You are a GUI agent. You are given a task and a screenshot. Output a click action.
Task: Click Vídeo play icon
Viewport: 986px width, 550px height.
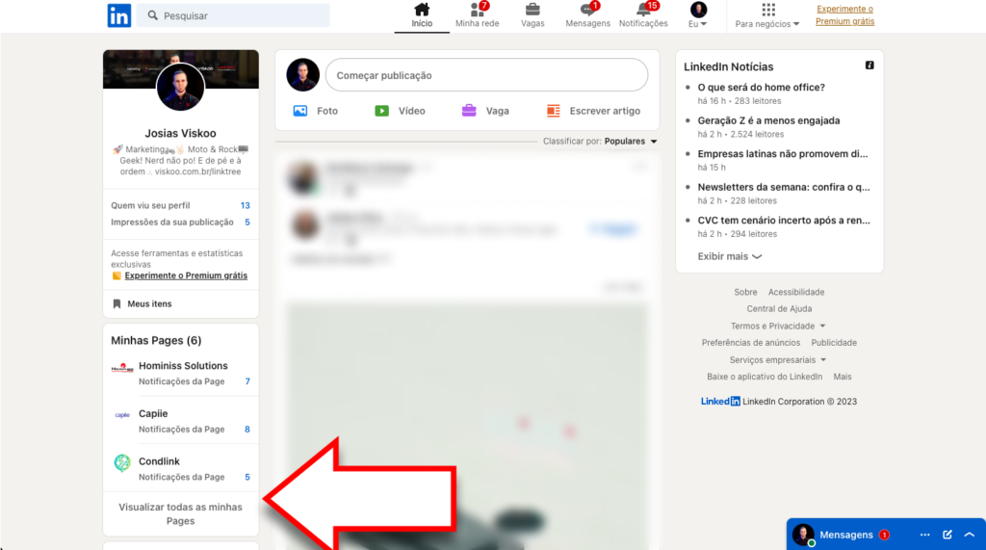[381, 111]
